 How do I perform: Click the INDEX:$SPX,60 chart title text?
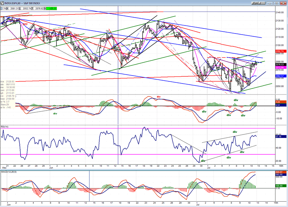pos(15,4)
